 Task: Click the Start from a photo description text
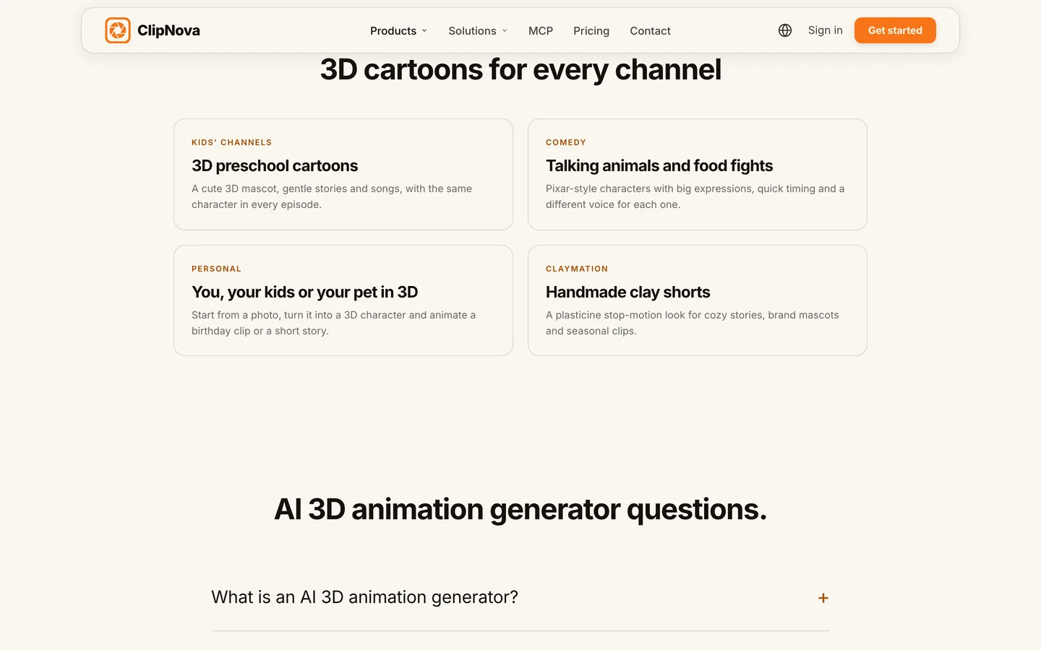coord(333,323)
